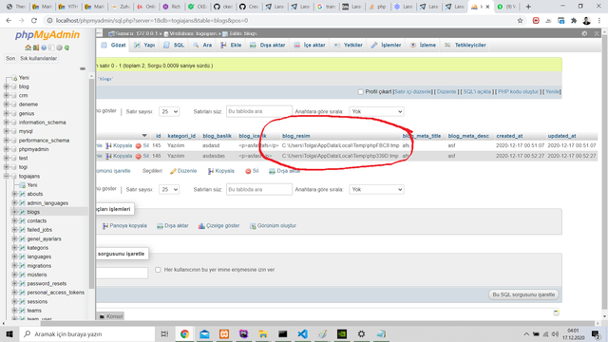
Task: Click the Panoya kopyala link
Action: (x=124, y=226)
